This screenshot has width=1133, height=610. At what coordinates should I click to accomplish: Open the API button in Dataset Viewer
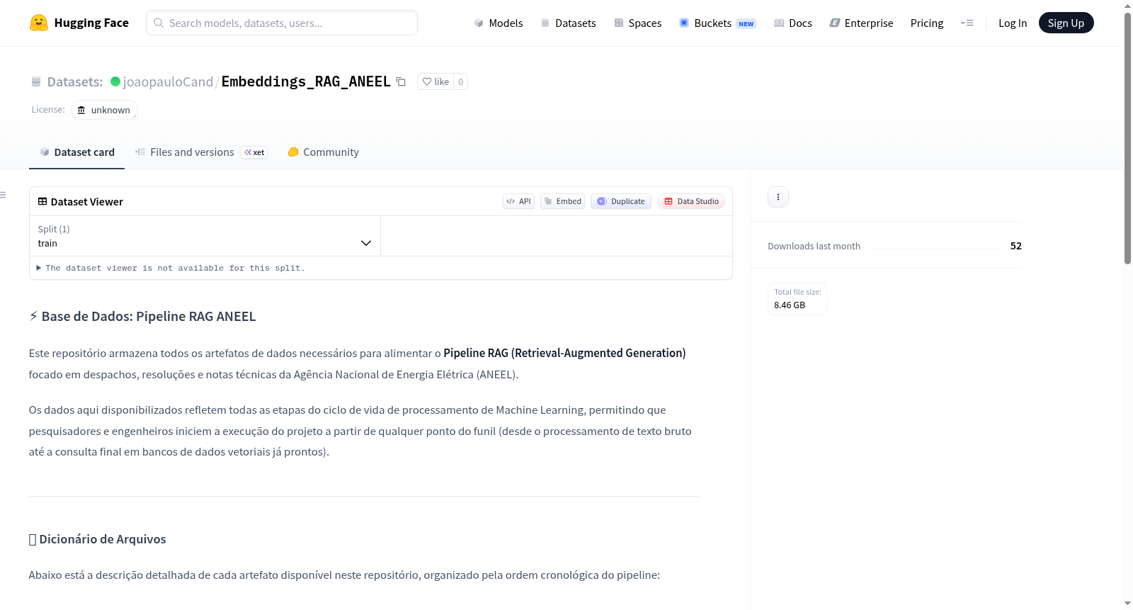click(x=518, y=201)
